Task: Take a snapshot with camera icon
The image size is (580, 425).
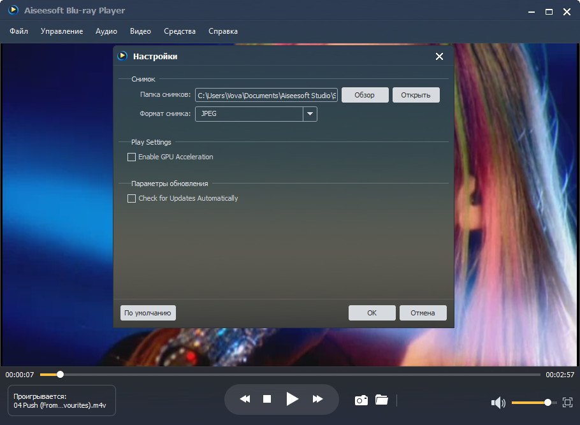Action: pos(361,400)
